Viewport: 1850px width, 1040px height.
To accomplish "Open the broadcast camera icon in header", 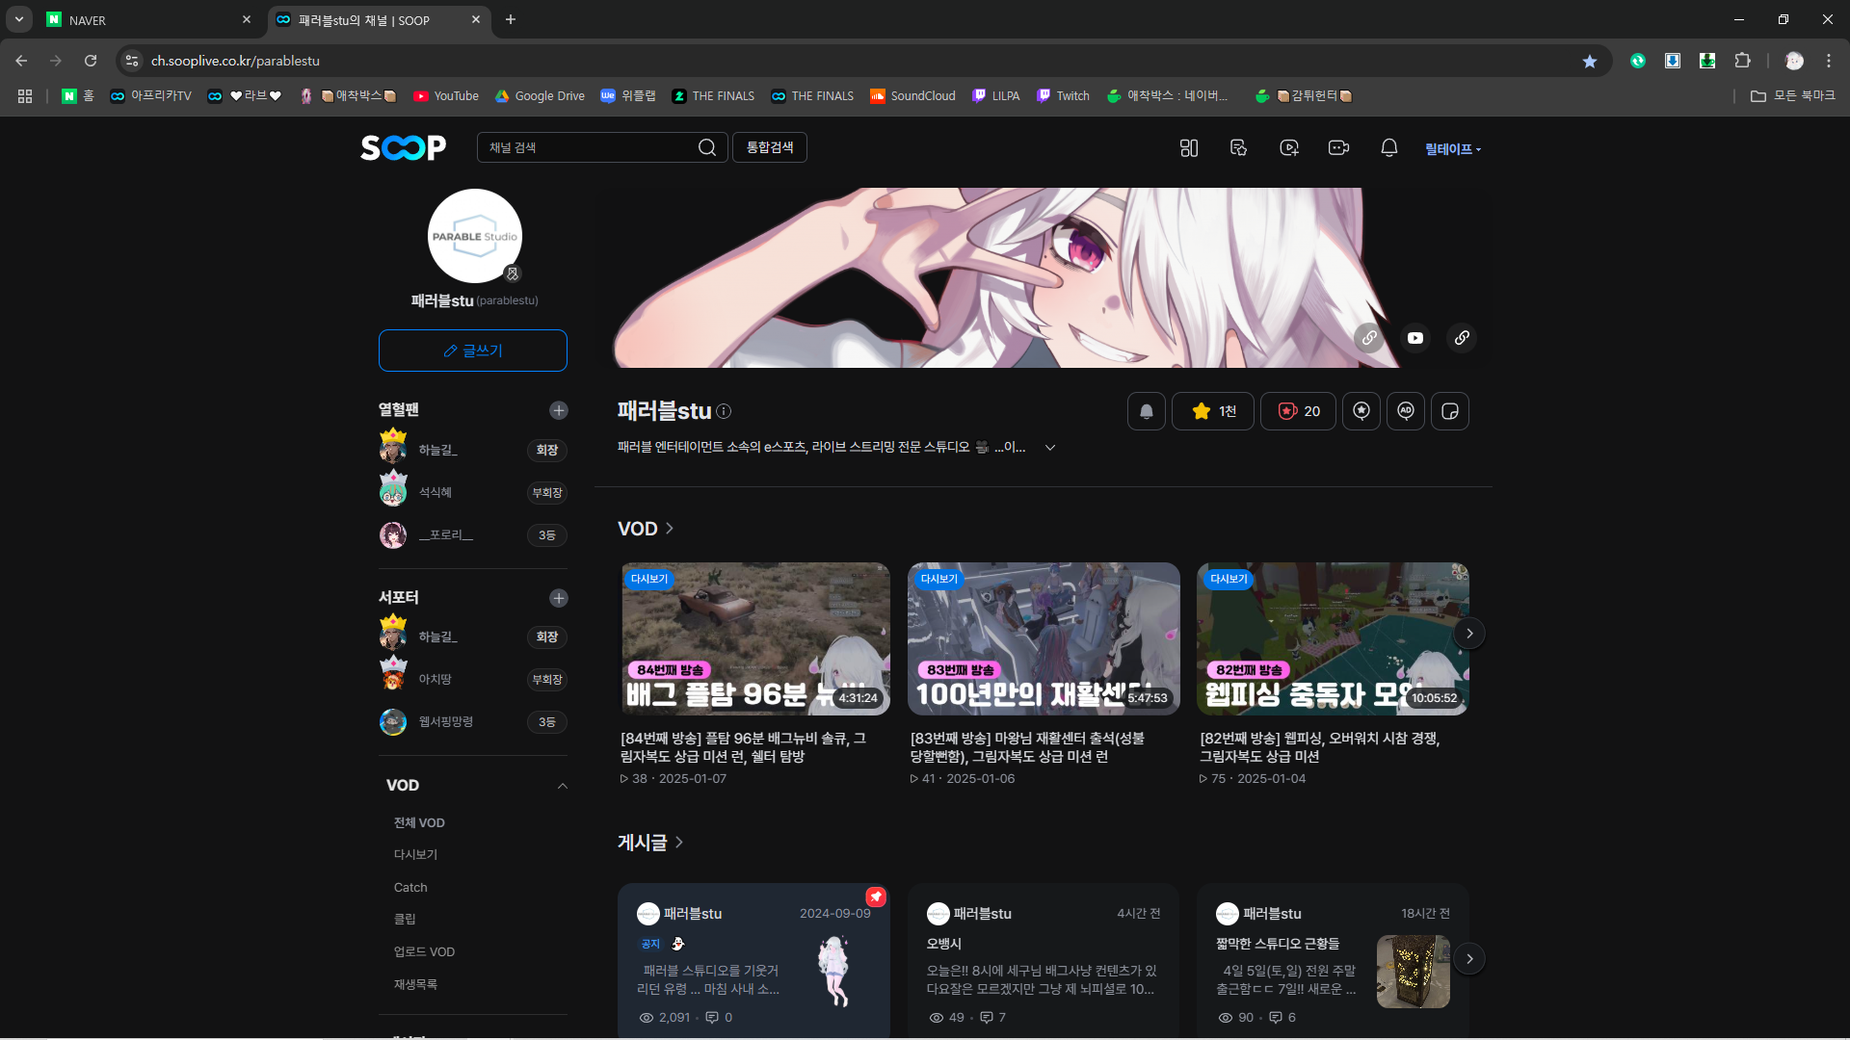I will point(1338,148).
